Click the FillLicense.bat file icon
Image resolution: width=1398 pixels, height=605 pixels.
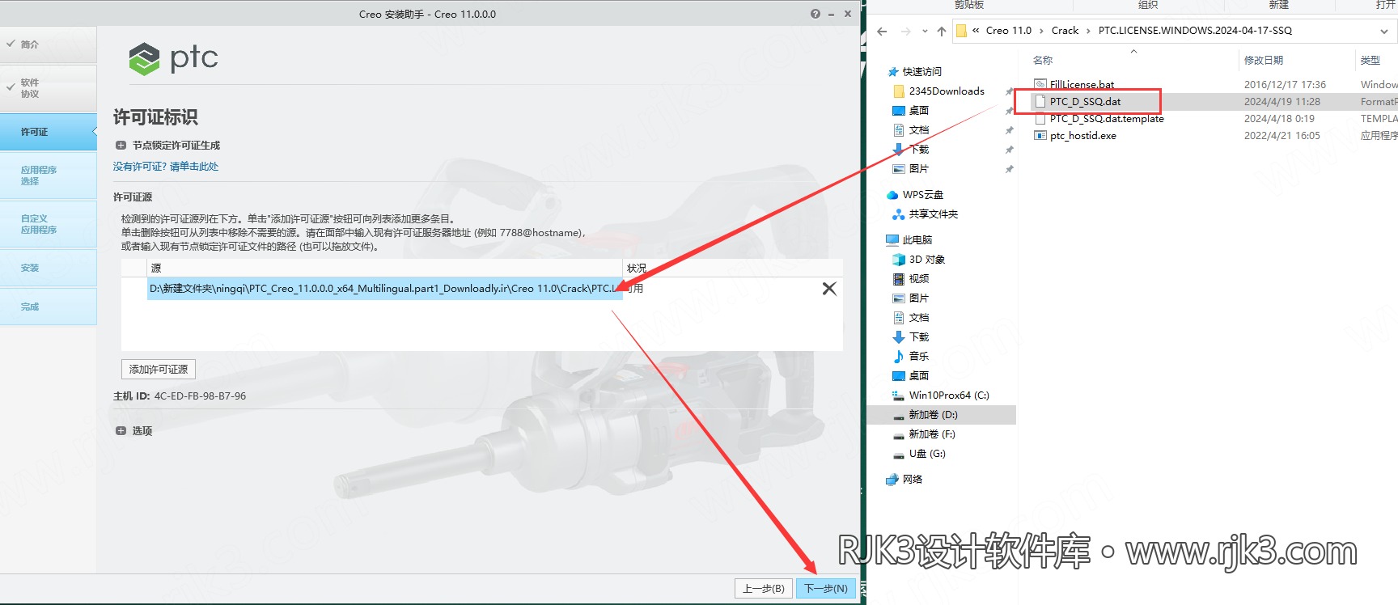coord(1040,84)
